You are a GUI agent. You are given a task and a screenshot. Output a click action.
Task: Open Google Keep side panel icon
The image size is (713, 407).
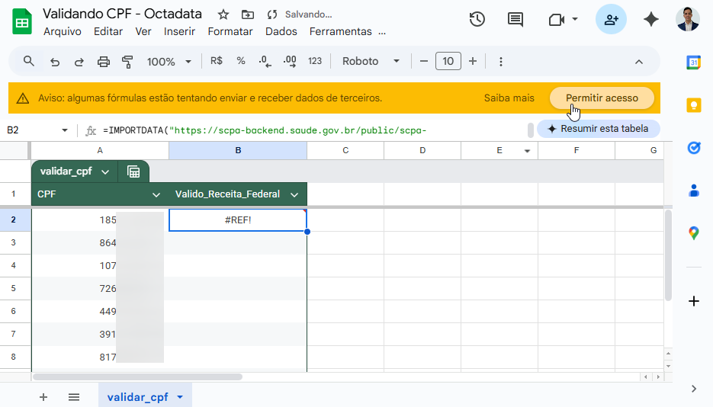pos(693,105)
